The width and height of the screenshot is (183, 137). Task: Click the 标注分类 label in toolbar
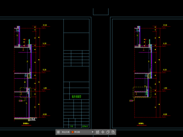[x=66, y=132]
